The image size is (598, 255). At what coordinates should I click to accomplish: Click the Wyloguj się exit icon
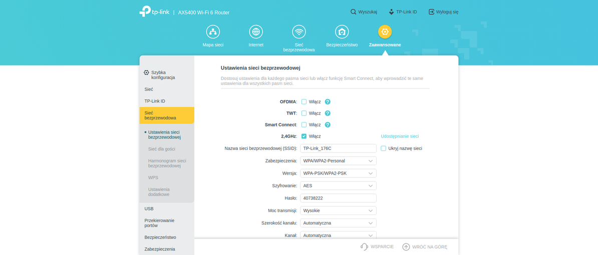431,12
